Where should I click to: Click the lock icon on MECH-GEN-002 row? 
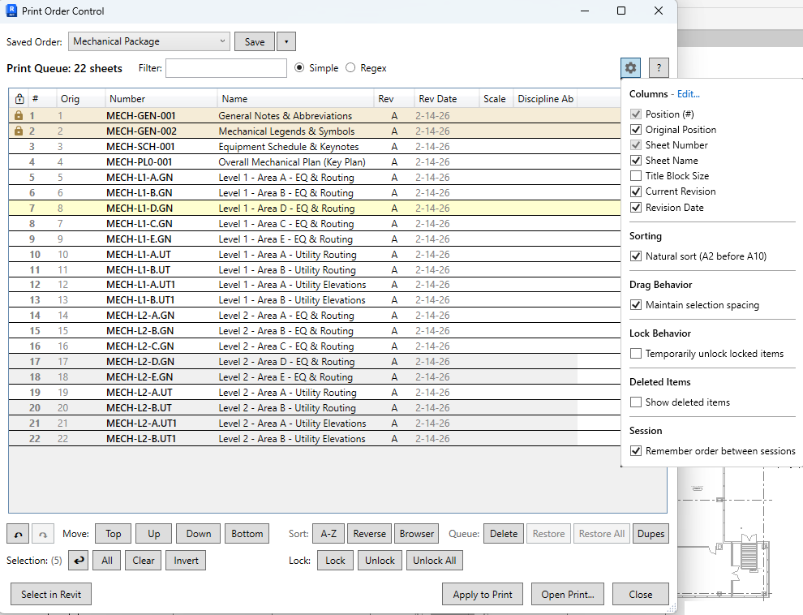tap(19, 131)
